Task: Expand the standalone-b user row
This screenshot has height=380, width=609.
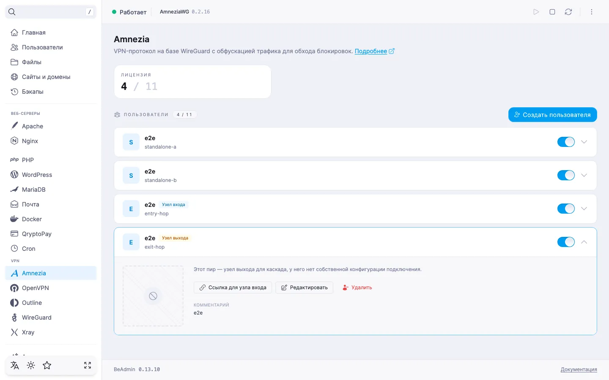Action: coord(584,175)
